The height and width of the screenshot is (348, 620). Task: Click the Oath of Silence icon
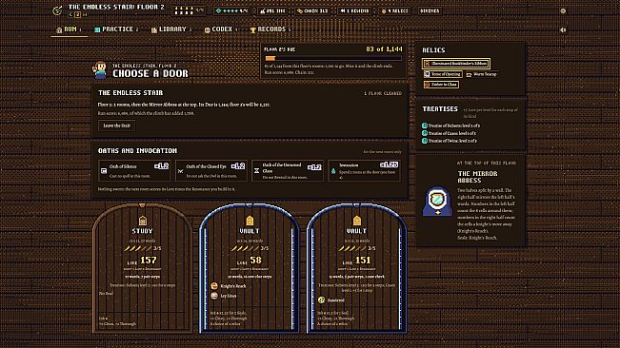tap(104, 171)
